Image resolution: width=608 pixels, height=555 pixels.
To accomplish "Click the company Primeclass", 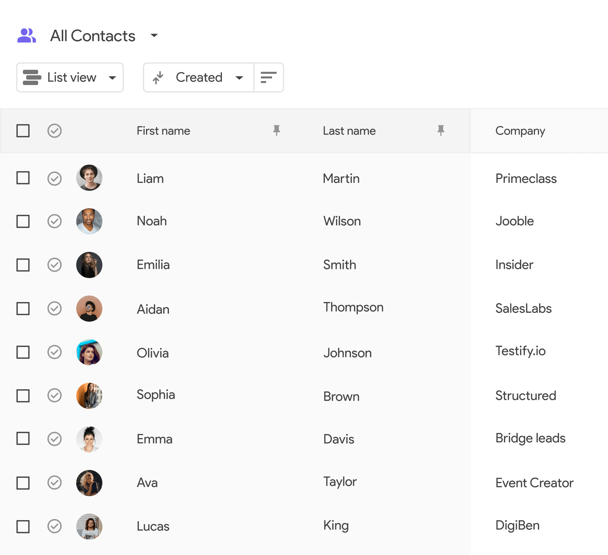I will tap(526, 178).
